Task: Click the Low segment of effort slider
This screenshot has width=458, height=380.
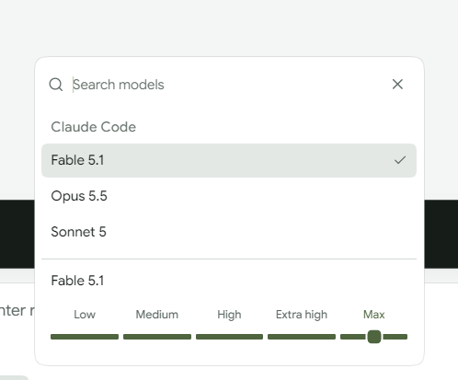Action: pyautogui.click(x=85, y=337)
